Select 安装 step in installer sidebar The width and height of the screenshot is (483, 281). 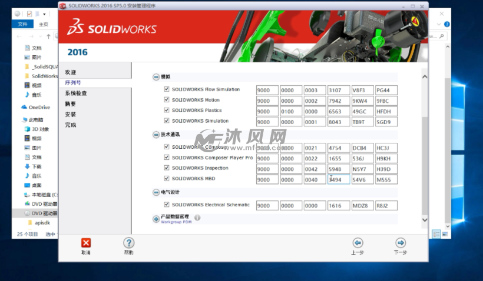[71, 115]
